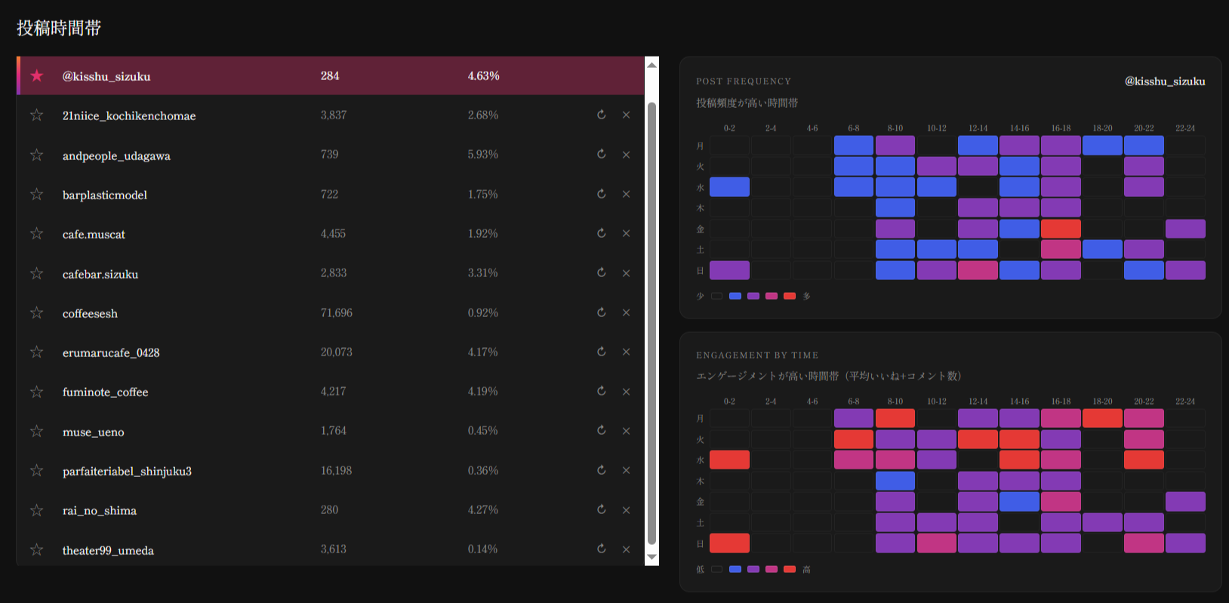Click the blue Wednesday 0-2 post frequency cell
The height and width of the screenshot is (603, 1229).
(x=729, y=186)
